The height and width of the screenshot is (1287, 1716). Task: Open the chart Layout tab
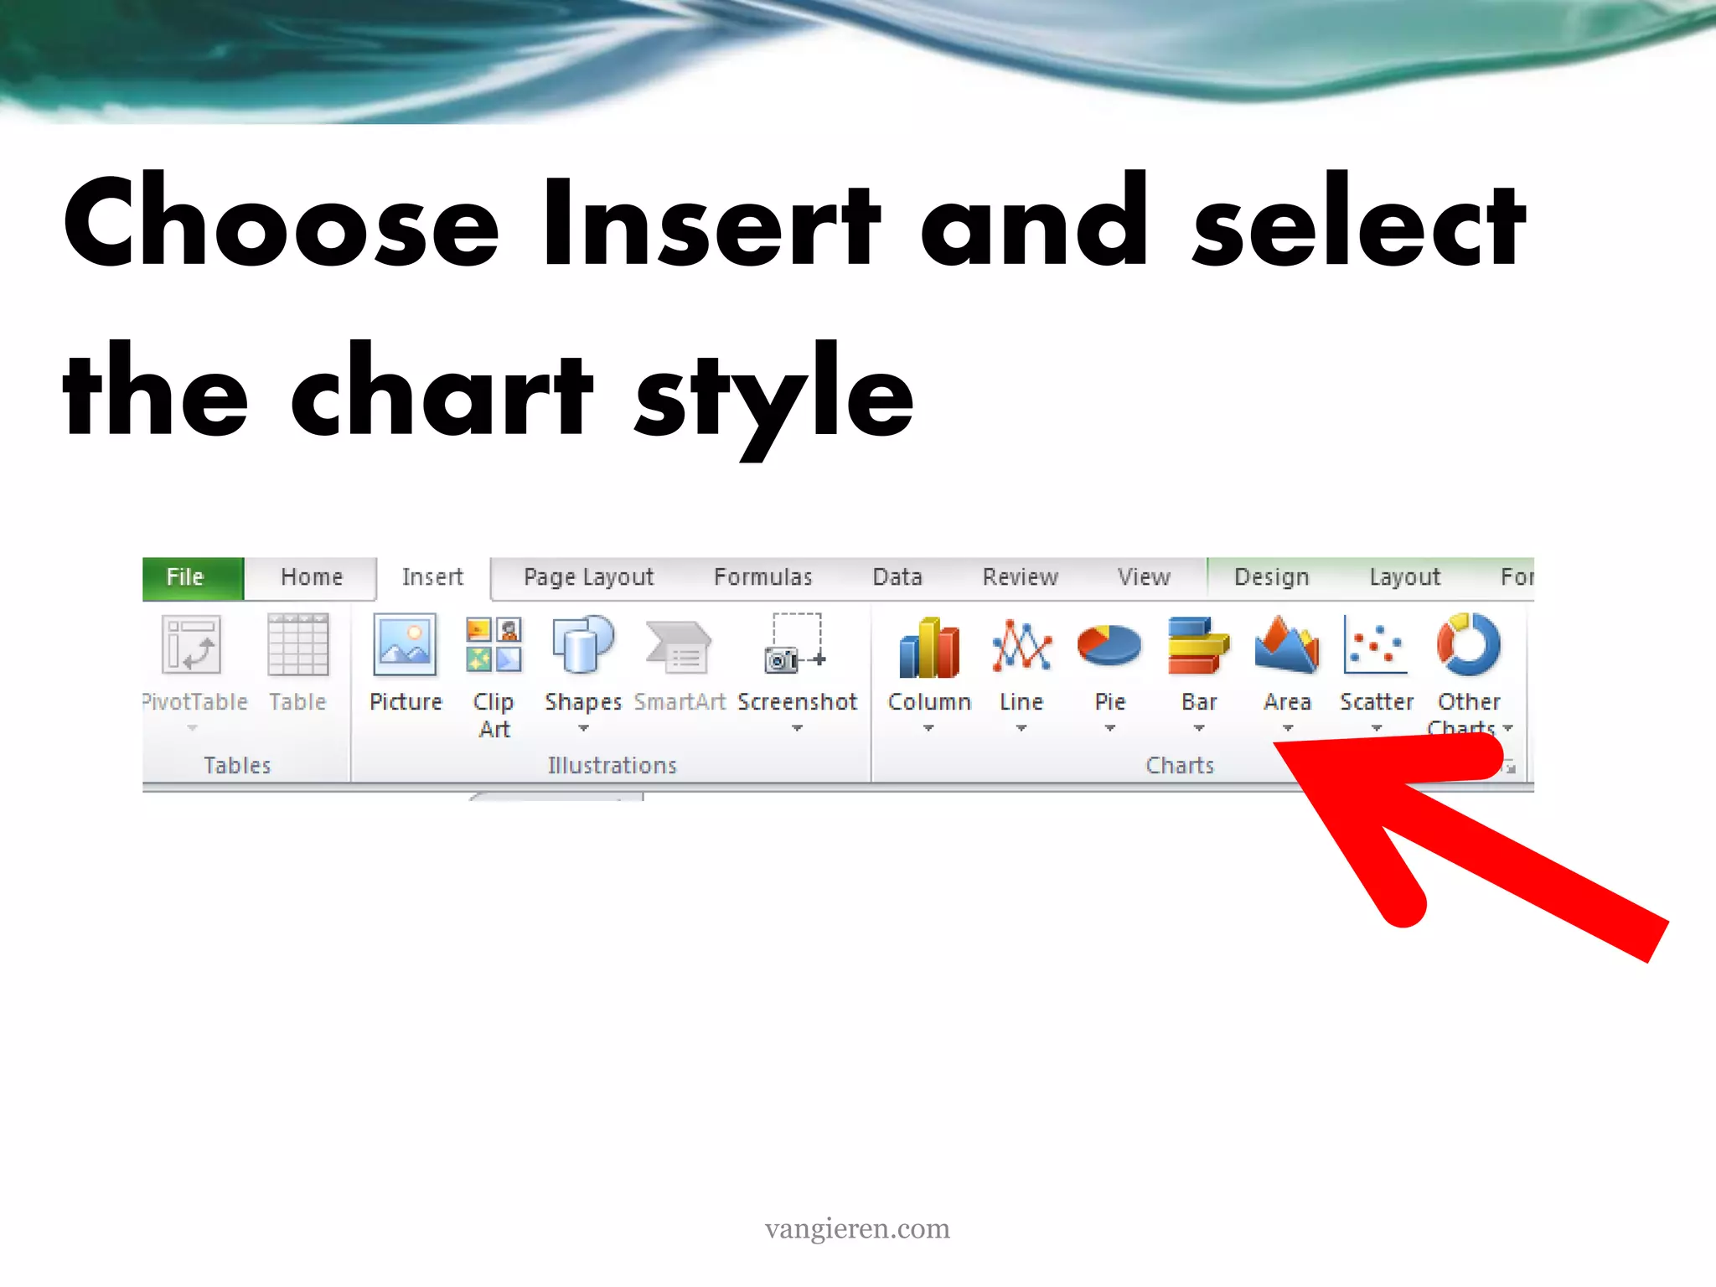[x=1404, y=578]
